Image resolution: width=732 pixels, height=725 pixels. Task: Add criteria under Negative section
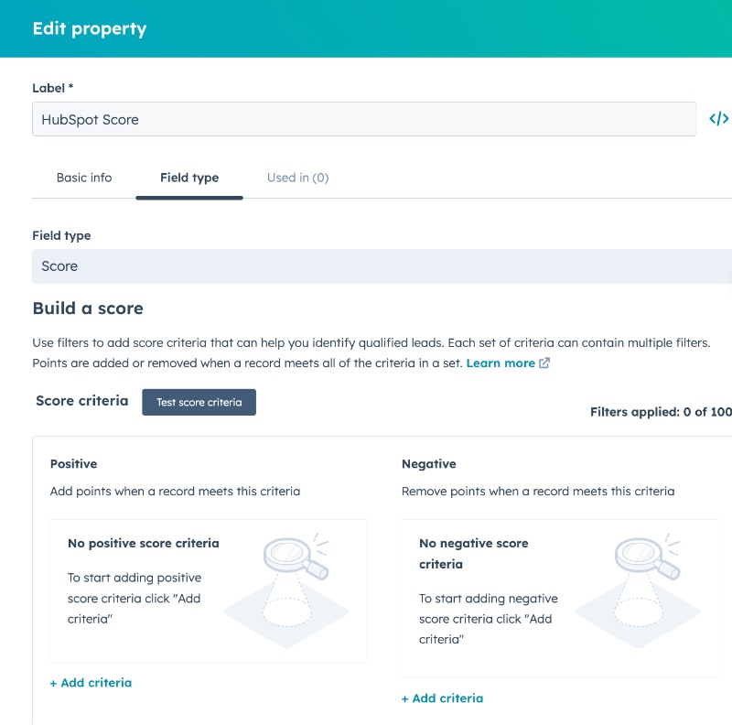point(443,698)
